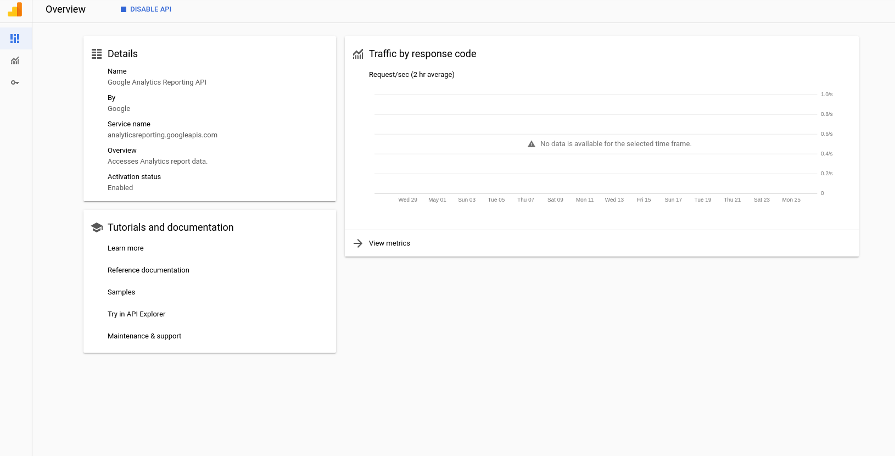Open Maintenance & support link
895x456 pixels.
(x=144, y=336)
